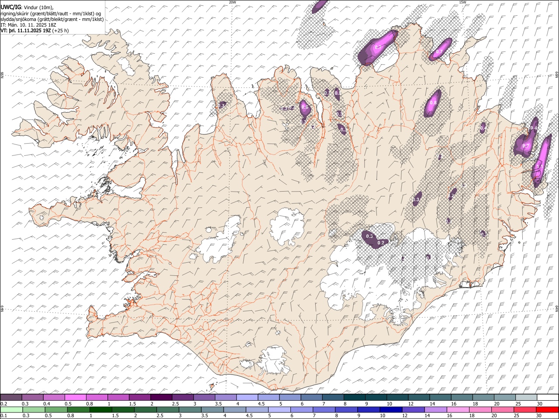This screenshot has width=559, height=419.
Task: Pick the darkest green 1 mm rain swatch
Action: (x=101, y=409)
